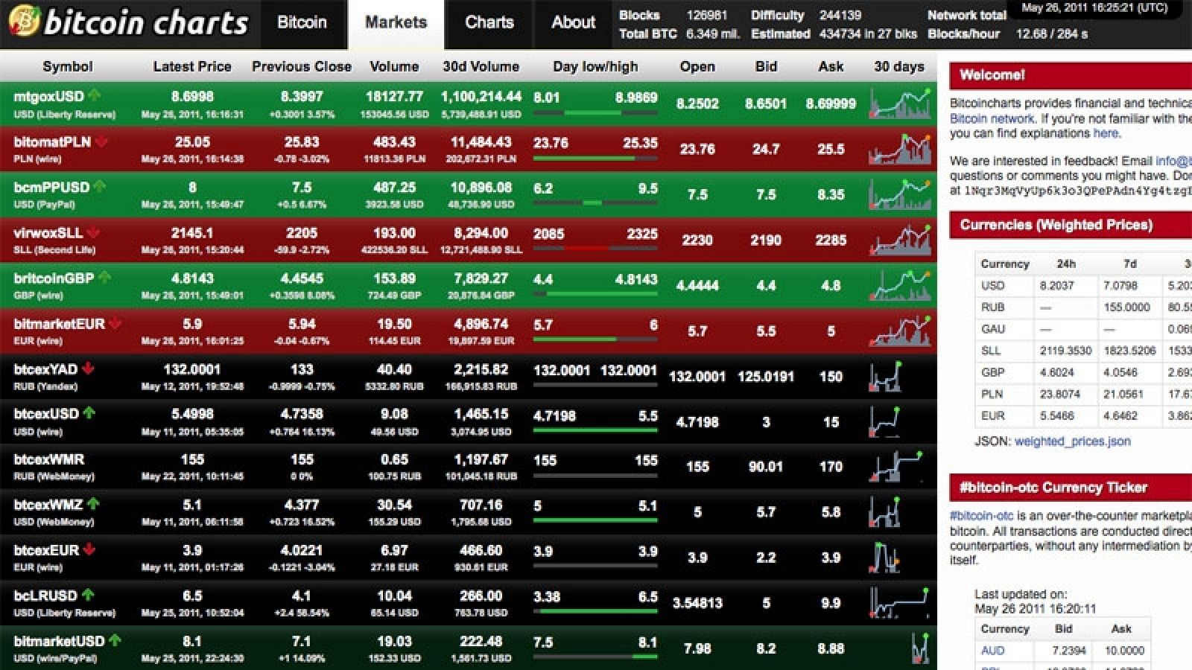Open the bitmarketEUR market symbol
1192x670 pixels.
tap(59, 324)
